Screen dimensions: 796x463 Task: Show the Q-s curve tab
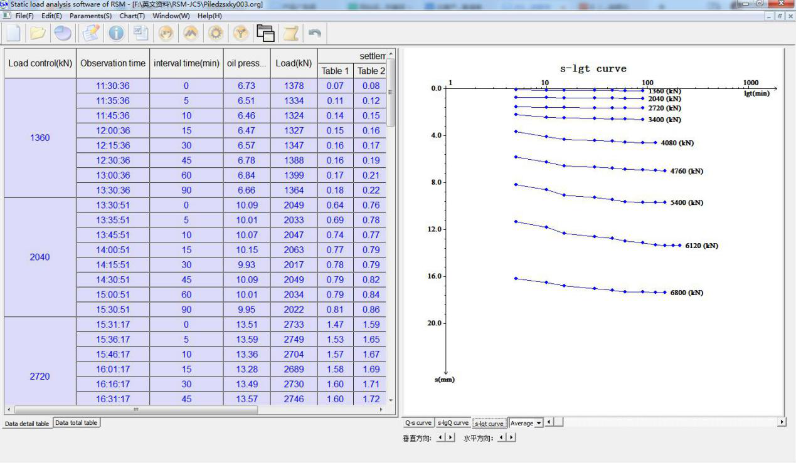[x=418, y=424]
